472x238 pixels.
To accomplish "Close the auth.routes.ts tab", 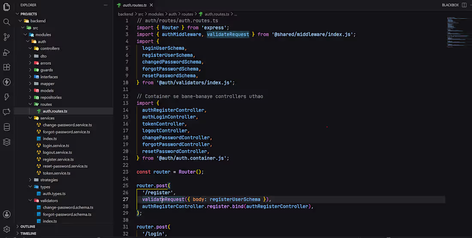I will tap(151, 5).
